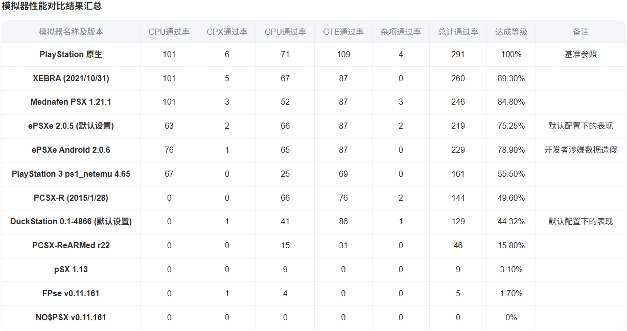The height and width of the screenshot is (331, 627).
Task: Click the GPU通过率 column header
Action: click(285, 32)
